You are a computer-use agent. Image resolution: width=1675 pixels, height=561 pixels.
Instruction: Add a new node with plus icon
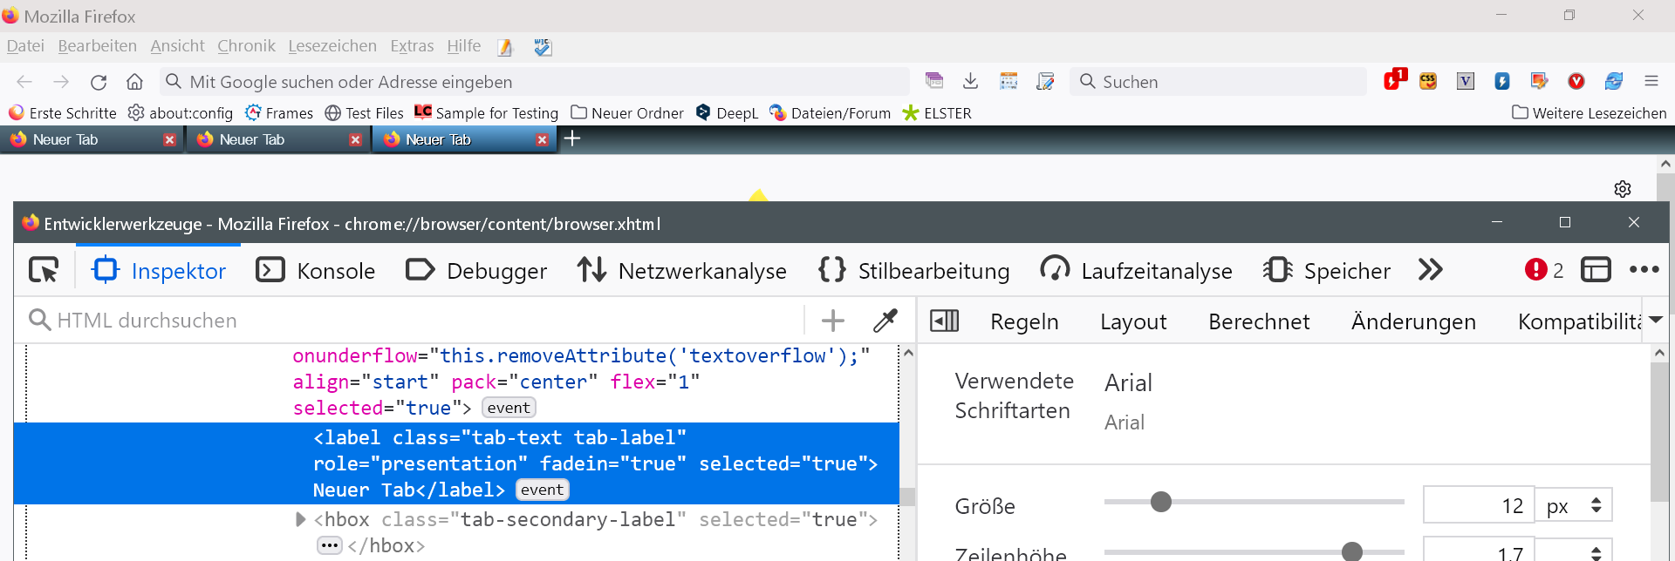point(832,321)
